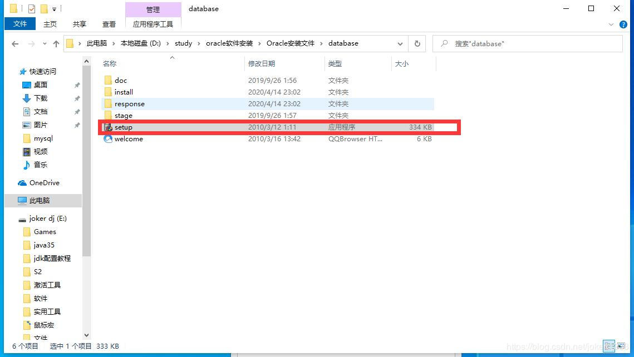Image resolution: width=634 pixels, height=357 pixels.
Task: Open the 查看 ribbon tab
Action: tap(109, 24)
